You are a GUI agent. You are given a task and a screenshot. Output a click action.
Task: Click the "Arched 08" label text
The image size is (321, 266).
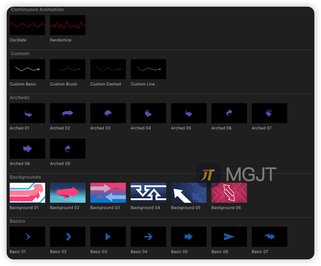point(20,164)
